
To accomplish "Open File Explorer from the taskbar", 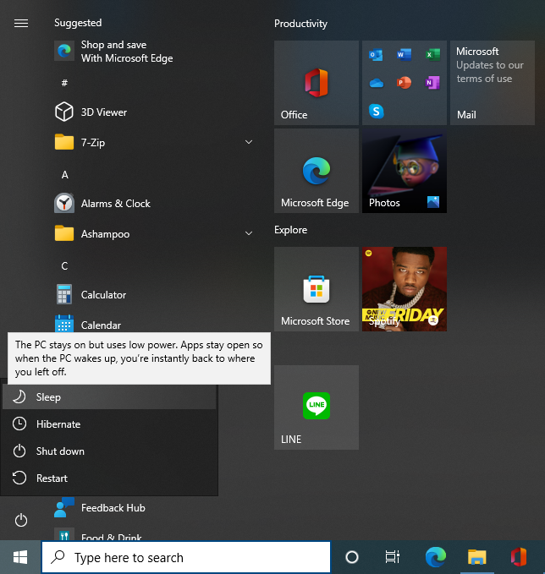I will click(476, 557).
